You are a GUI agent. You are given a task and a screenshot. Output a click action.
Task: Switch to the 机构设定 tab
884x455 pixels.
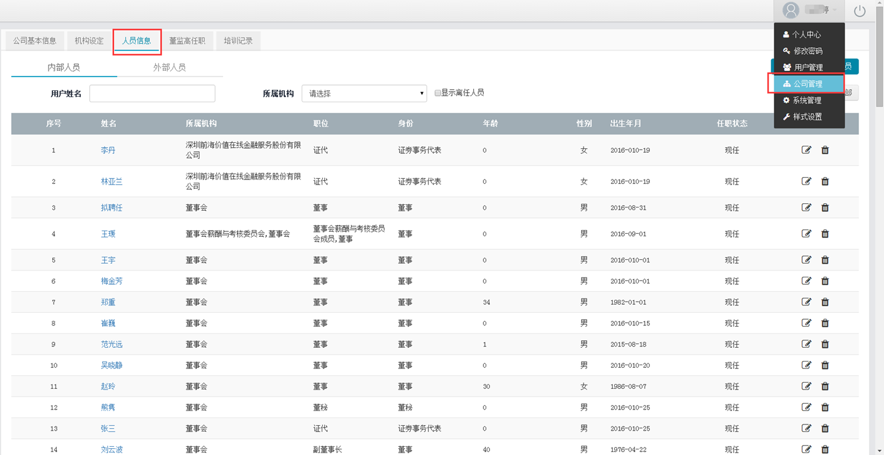coord(89,41)
